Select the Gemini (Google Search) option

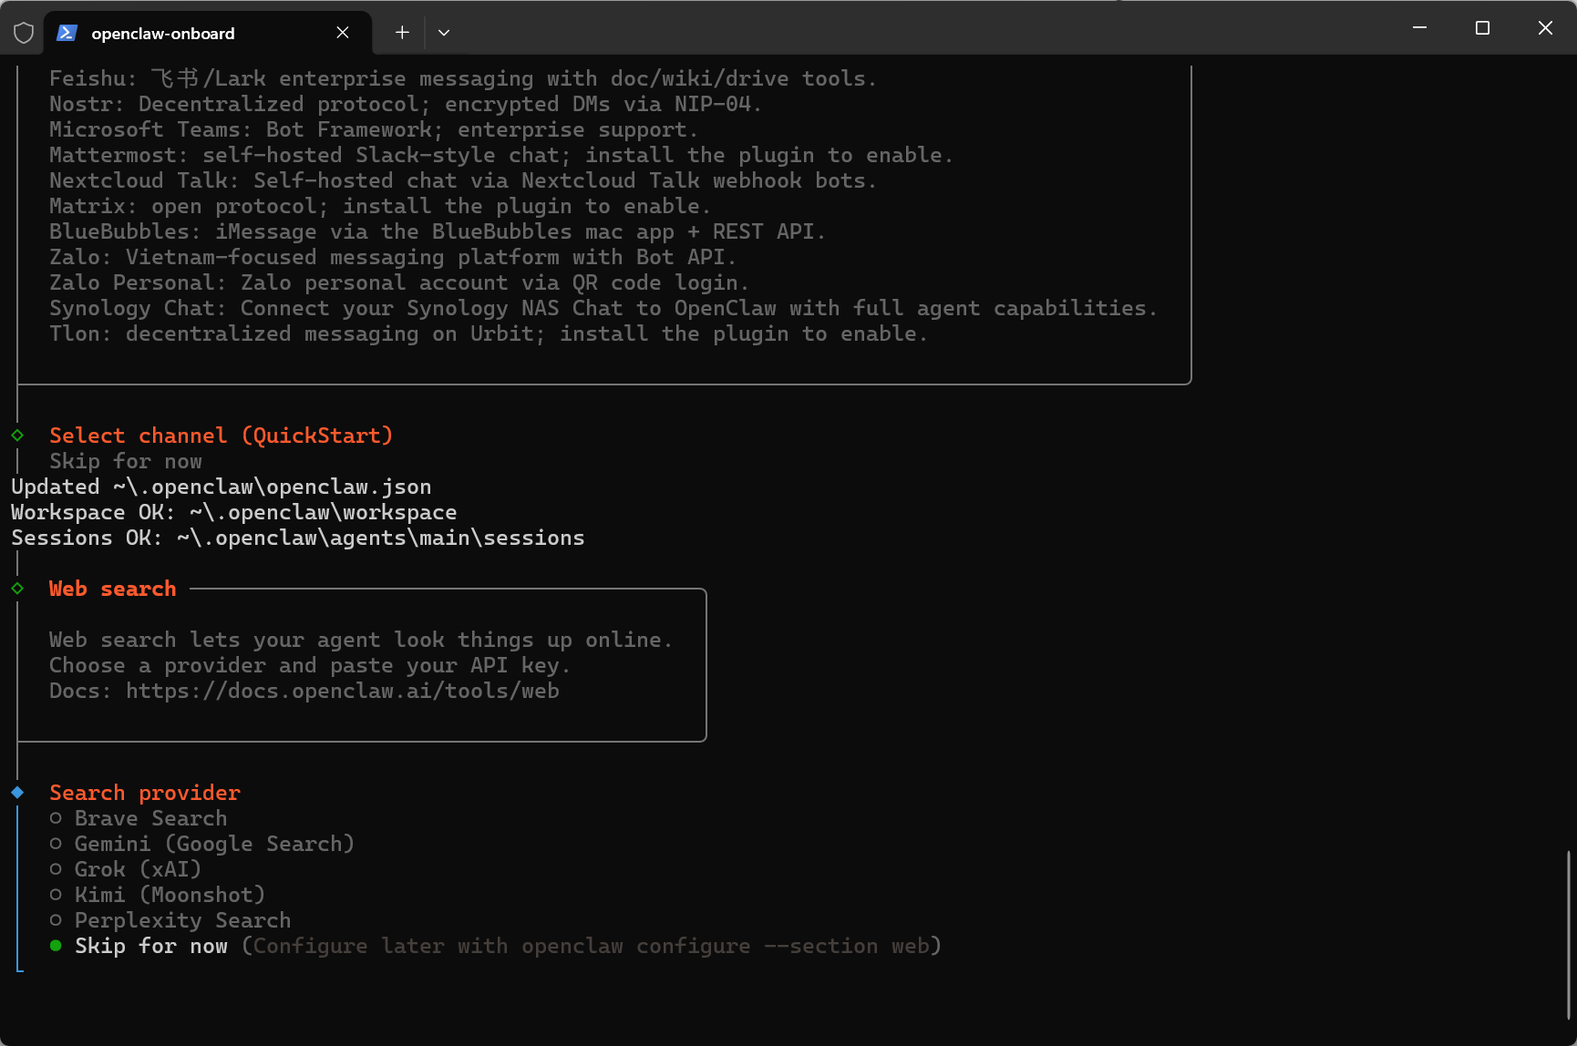click(201, 844)
